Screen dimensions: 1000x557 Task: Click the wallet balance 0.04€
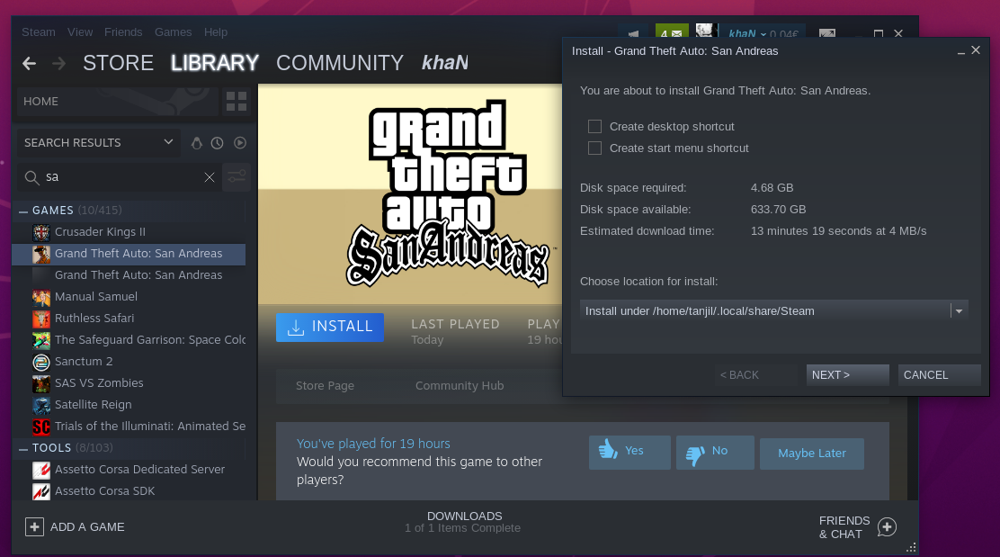coord(784,34)
